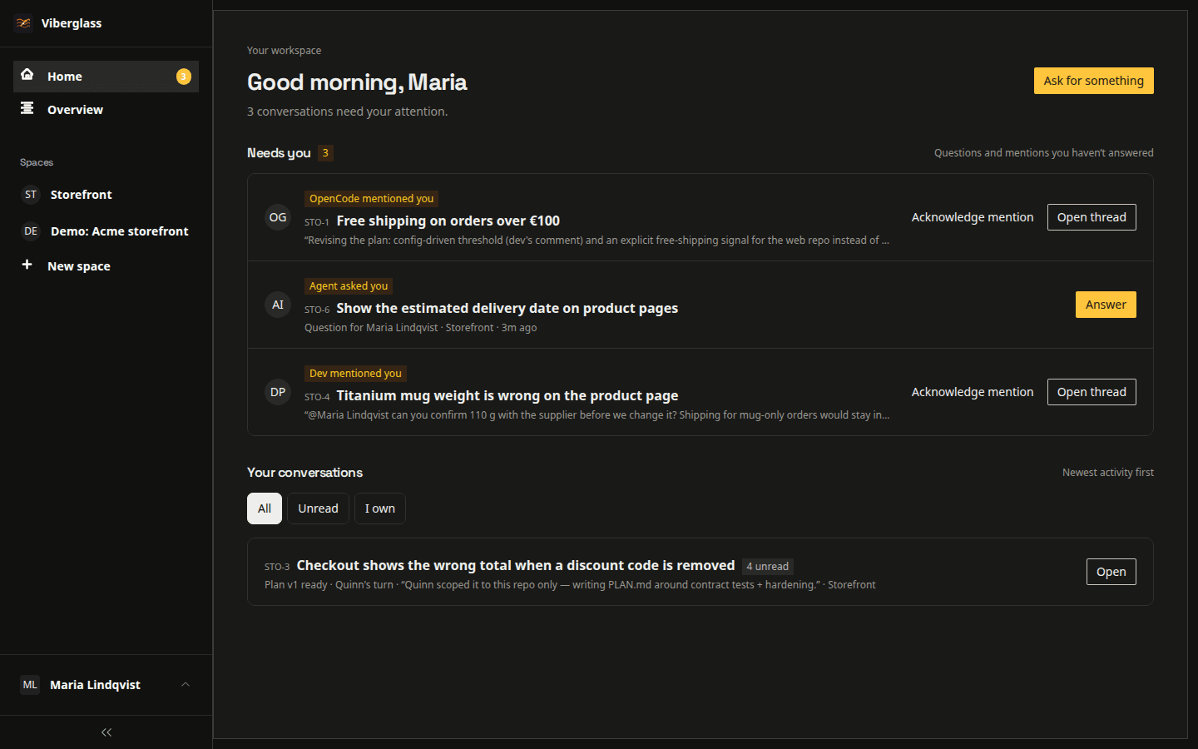Image resolution: width=1198 pixels, height=749 pixels.
Task: Open the Storefront space
Action: (106, 195)
